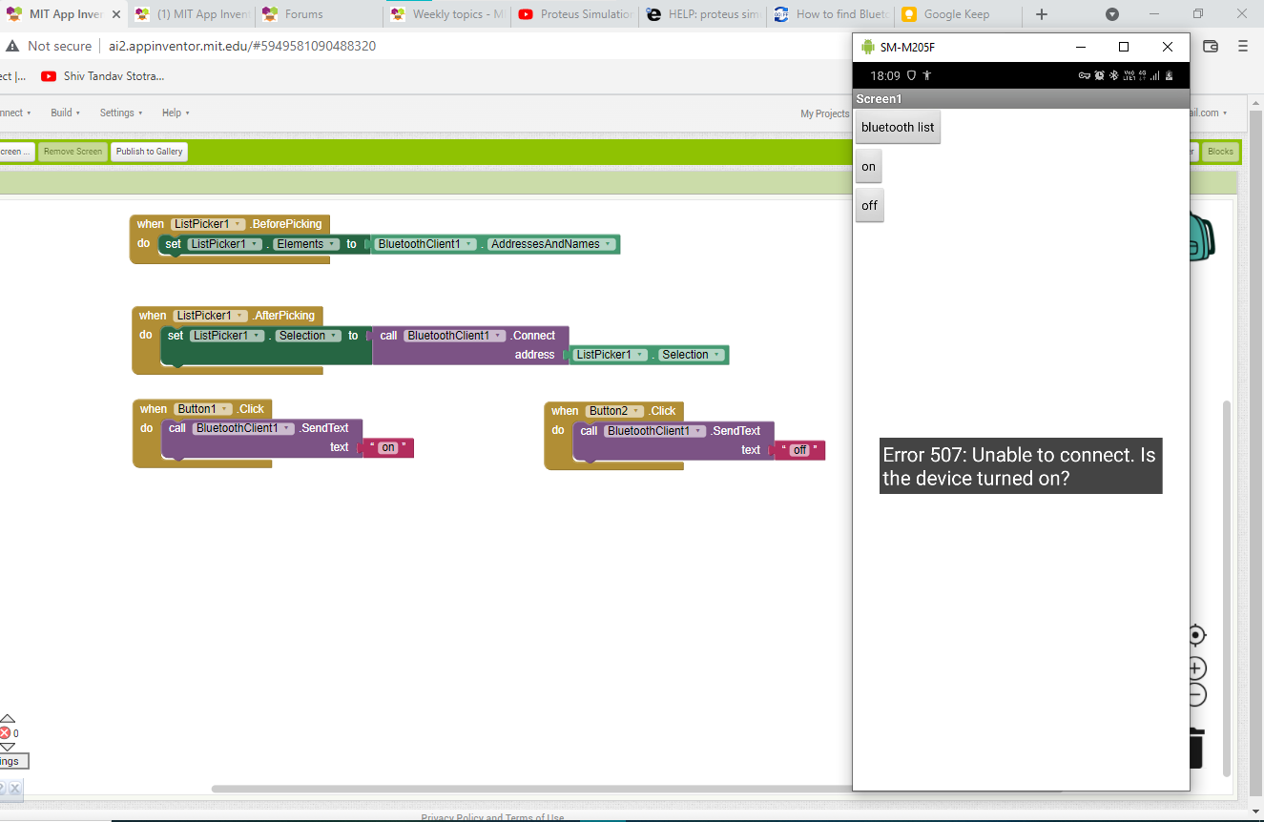Expand the AddressesAndNames property dropdown

coord(609,244)
